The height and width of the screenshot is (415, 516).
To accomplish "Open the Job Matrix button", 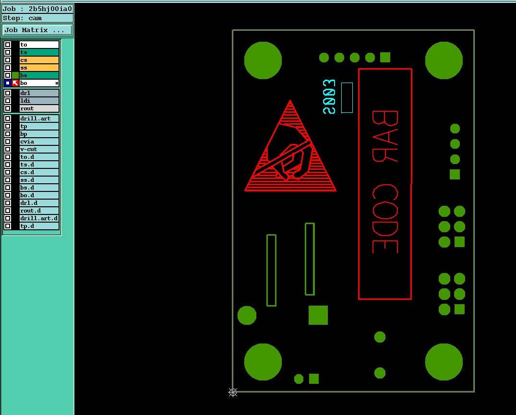I will click(37, 30).
